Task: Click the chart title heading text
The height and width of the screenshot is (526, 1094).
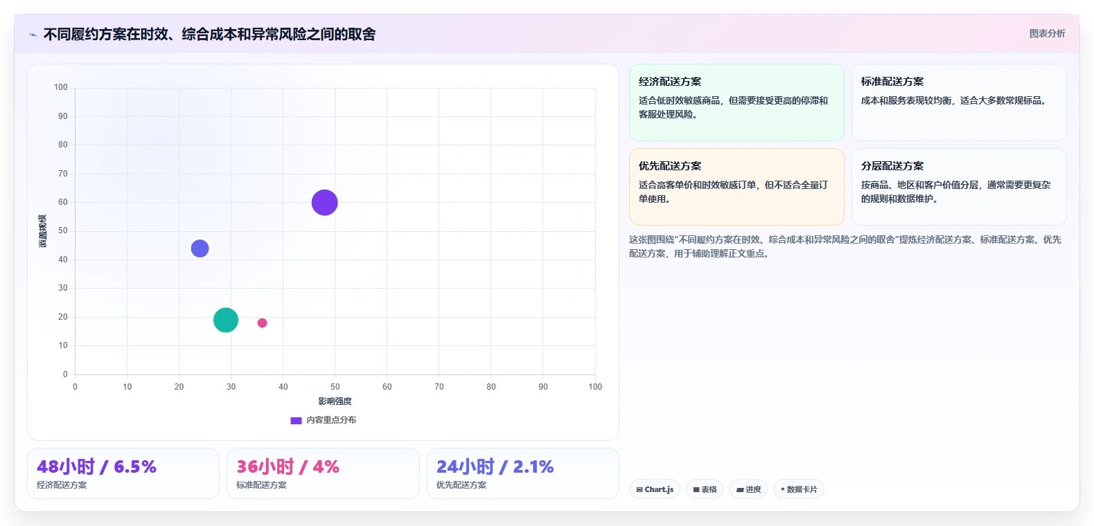Action: pyautogui.click(x=209, y=34)
